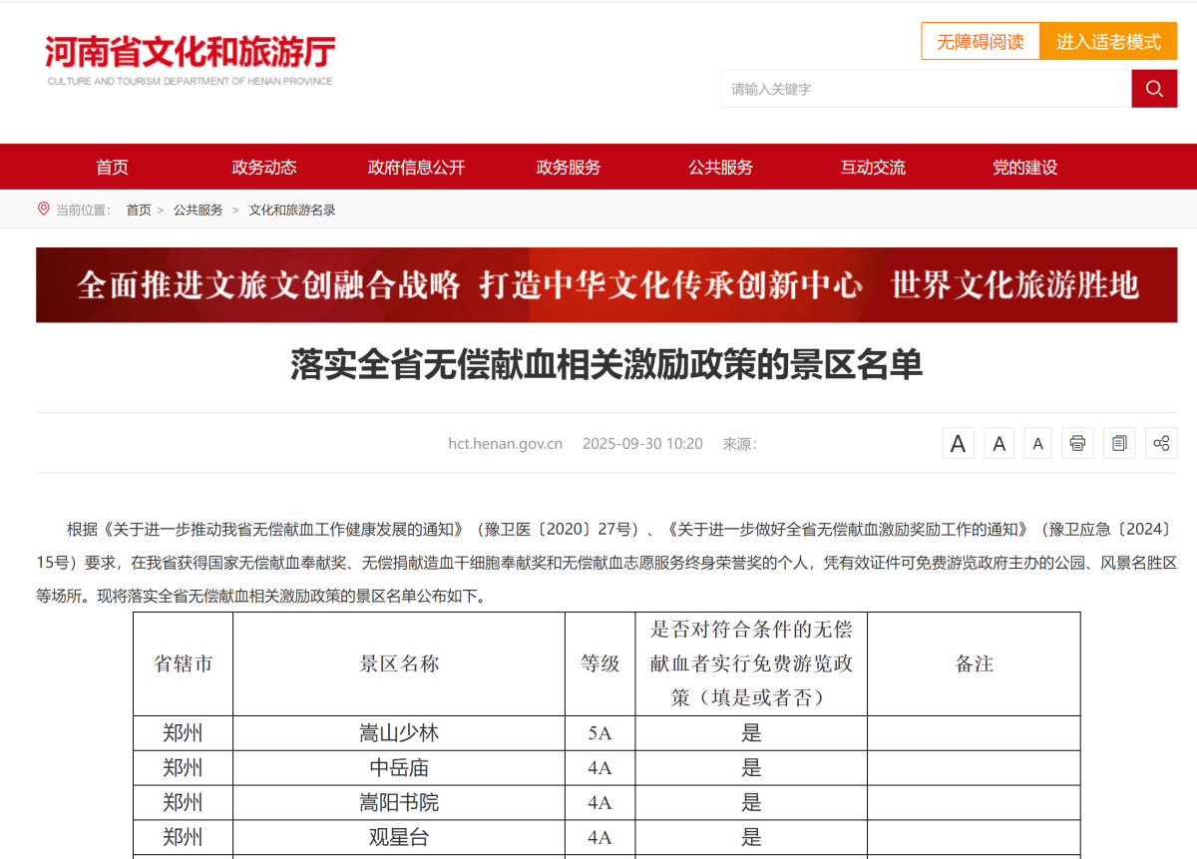Screen dimensions: 1197x859
Task: Click the 4A cell in 嵩阳书院 row
Action: [599, 803]
